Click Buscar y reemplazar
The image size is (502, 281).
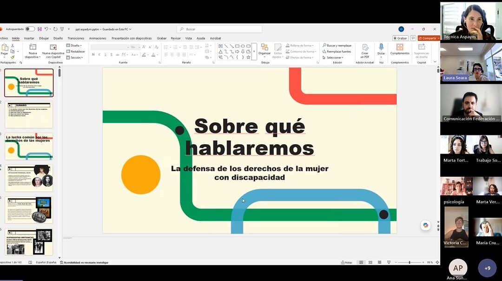tap(337, 46)
